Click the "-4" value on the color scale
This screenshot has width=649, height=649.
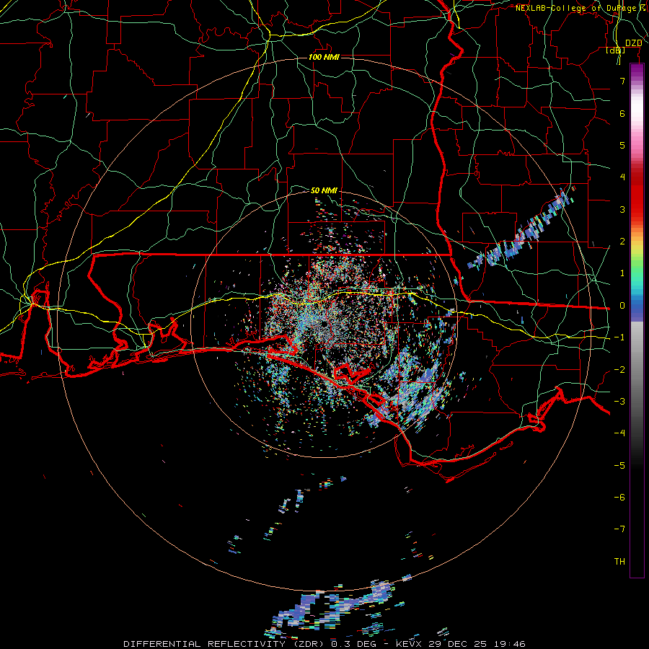pos(619,433)
